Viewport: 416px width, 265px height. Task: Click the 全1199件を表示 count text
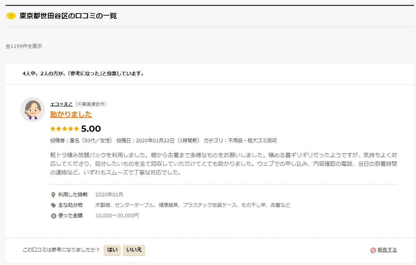coord(24,46)
